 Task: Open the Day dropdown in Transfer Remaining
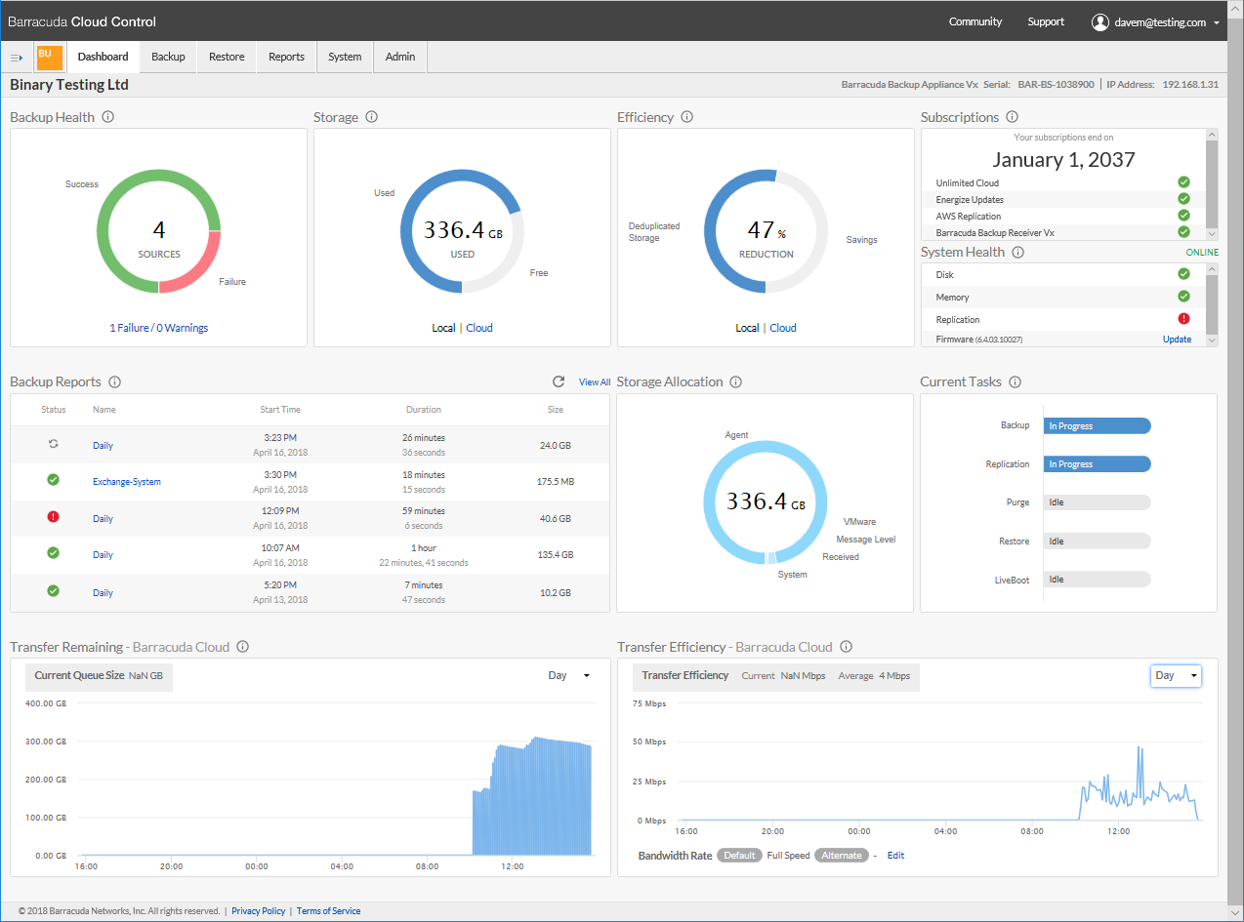click(566, 674)
